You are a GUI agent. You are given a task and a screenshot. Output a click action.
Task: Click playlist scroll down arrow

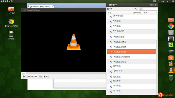157,94
